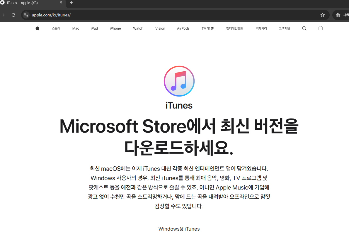
Task: Click the paragraph line '감상할 수도 있답니다.'
Action: point(179,206)
